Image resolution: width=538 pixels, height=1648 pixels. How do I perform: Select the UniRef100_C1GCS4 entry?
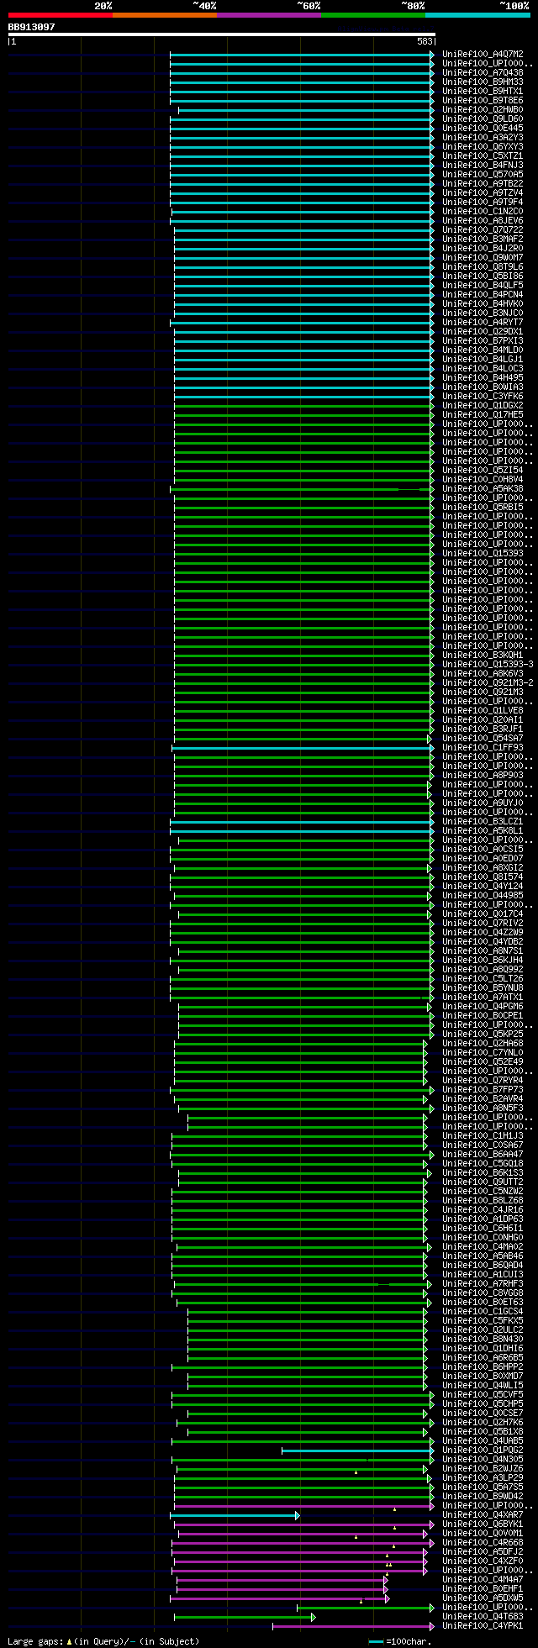(x=483, y=1312)
